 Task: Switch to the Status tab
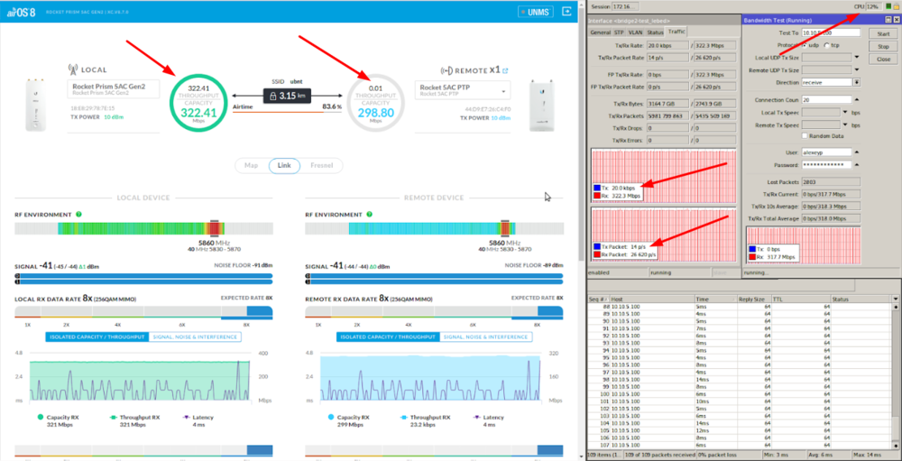[x=655, y=32]
